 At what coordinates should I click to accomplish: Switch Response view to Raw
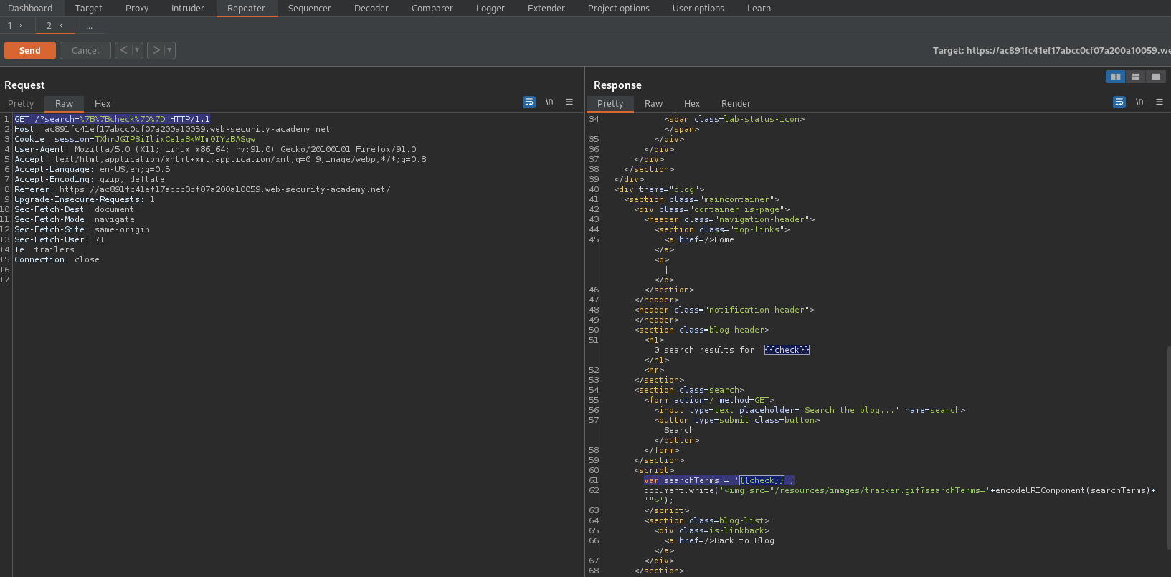point(654,104)
